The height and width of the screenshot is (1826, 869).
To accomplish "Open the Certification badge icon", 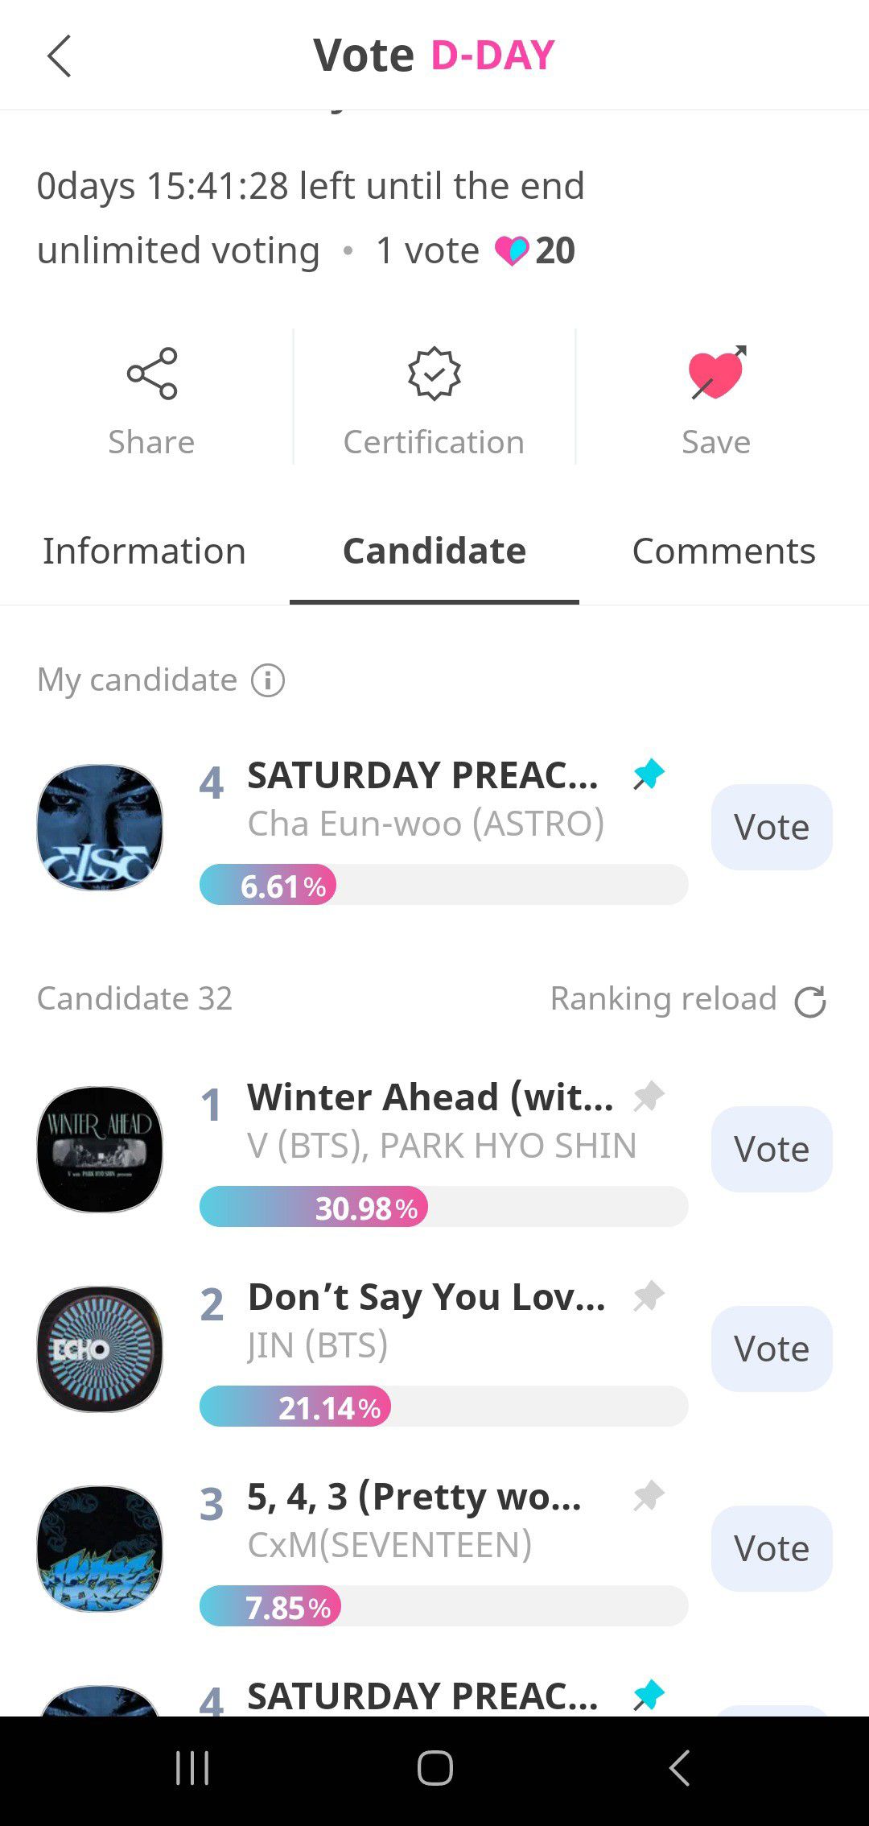I will (434, 374).
